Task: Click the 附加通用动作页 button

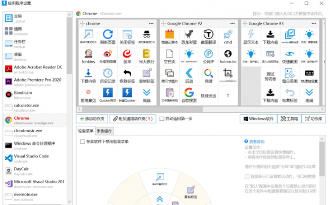Action: (x=133, y=119)
